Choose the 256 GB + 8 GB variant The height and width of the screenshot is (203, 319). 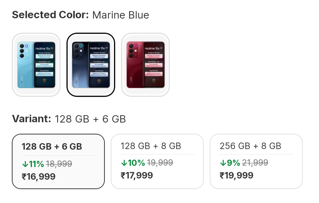256,161
